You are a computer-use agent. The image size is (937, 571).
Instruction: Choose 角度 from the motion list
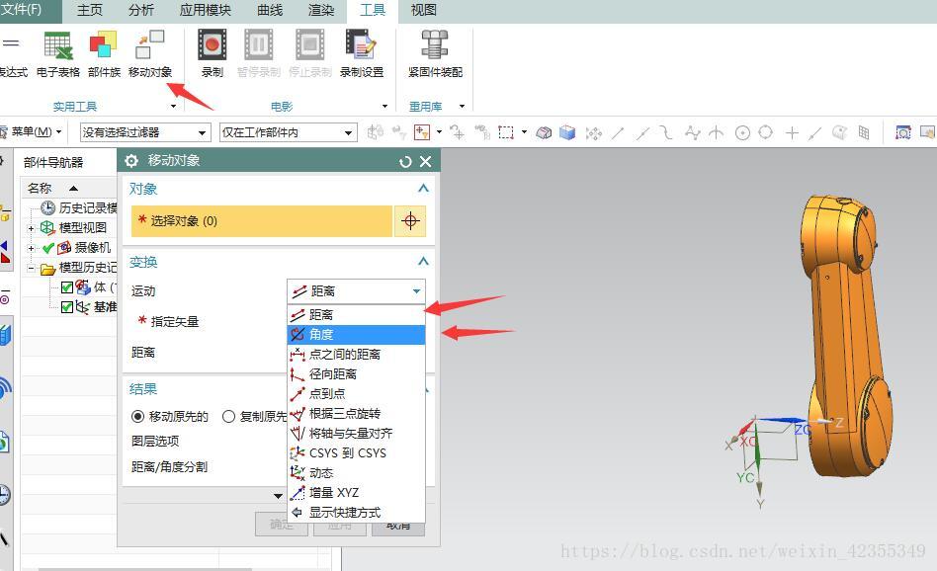coord(356,335)
